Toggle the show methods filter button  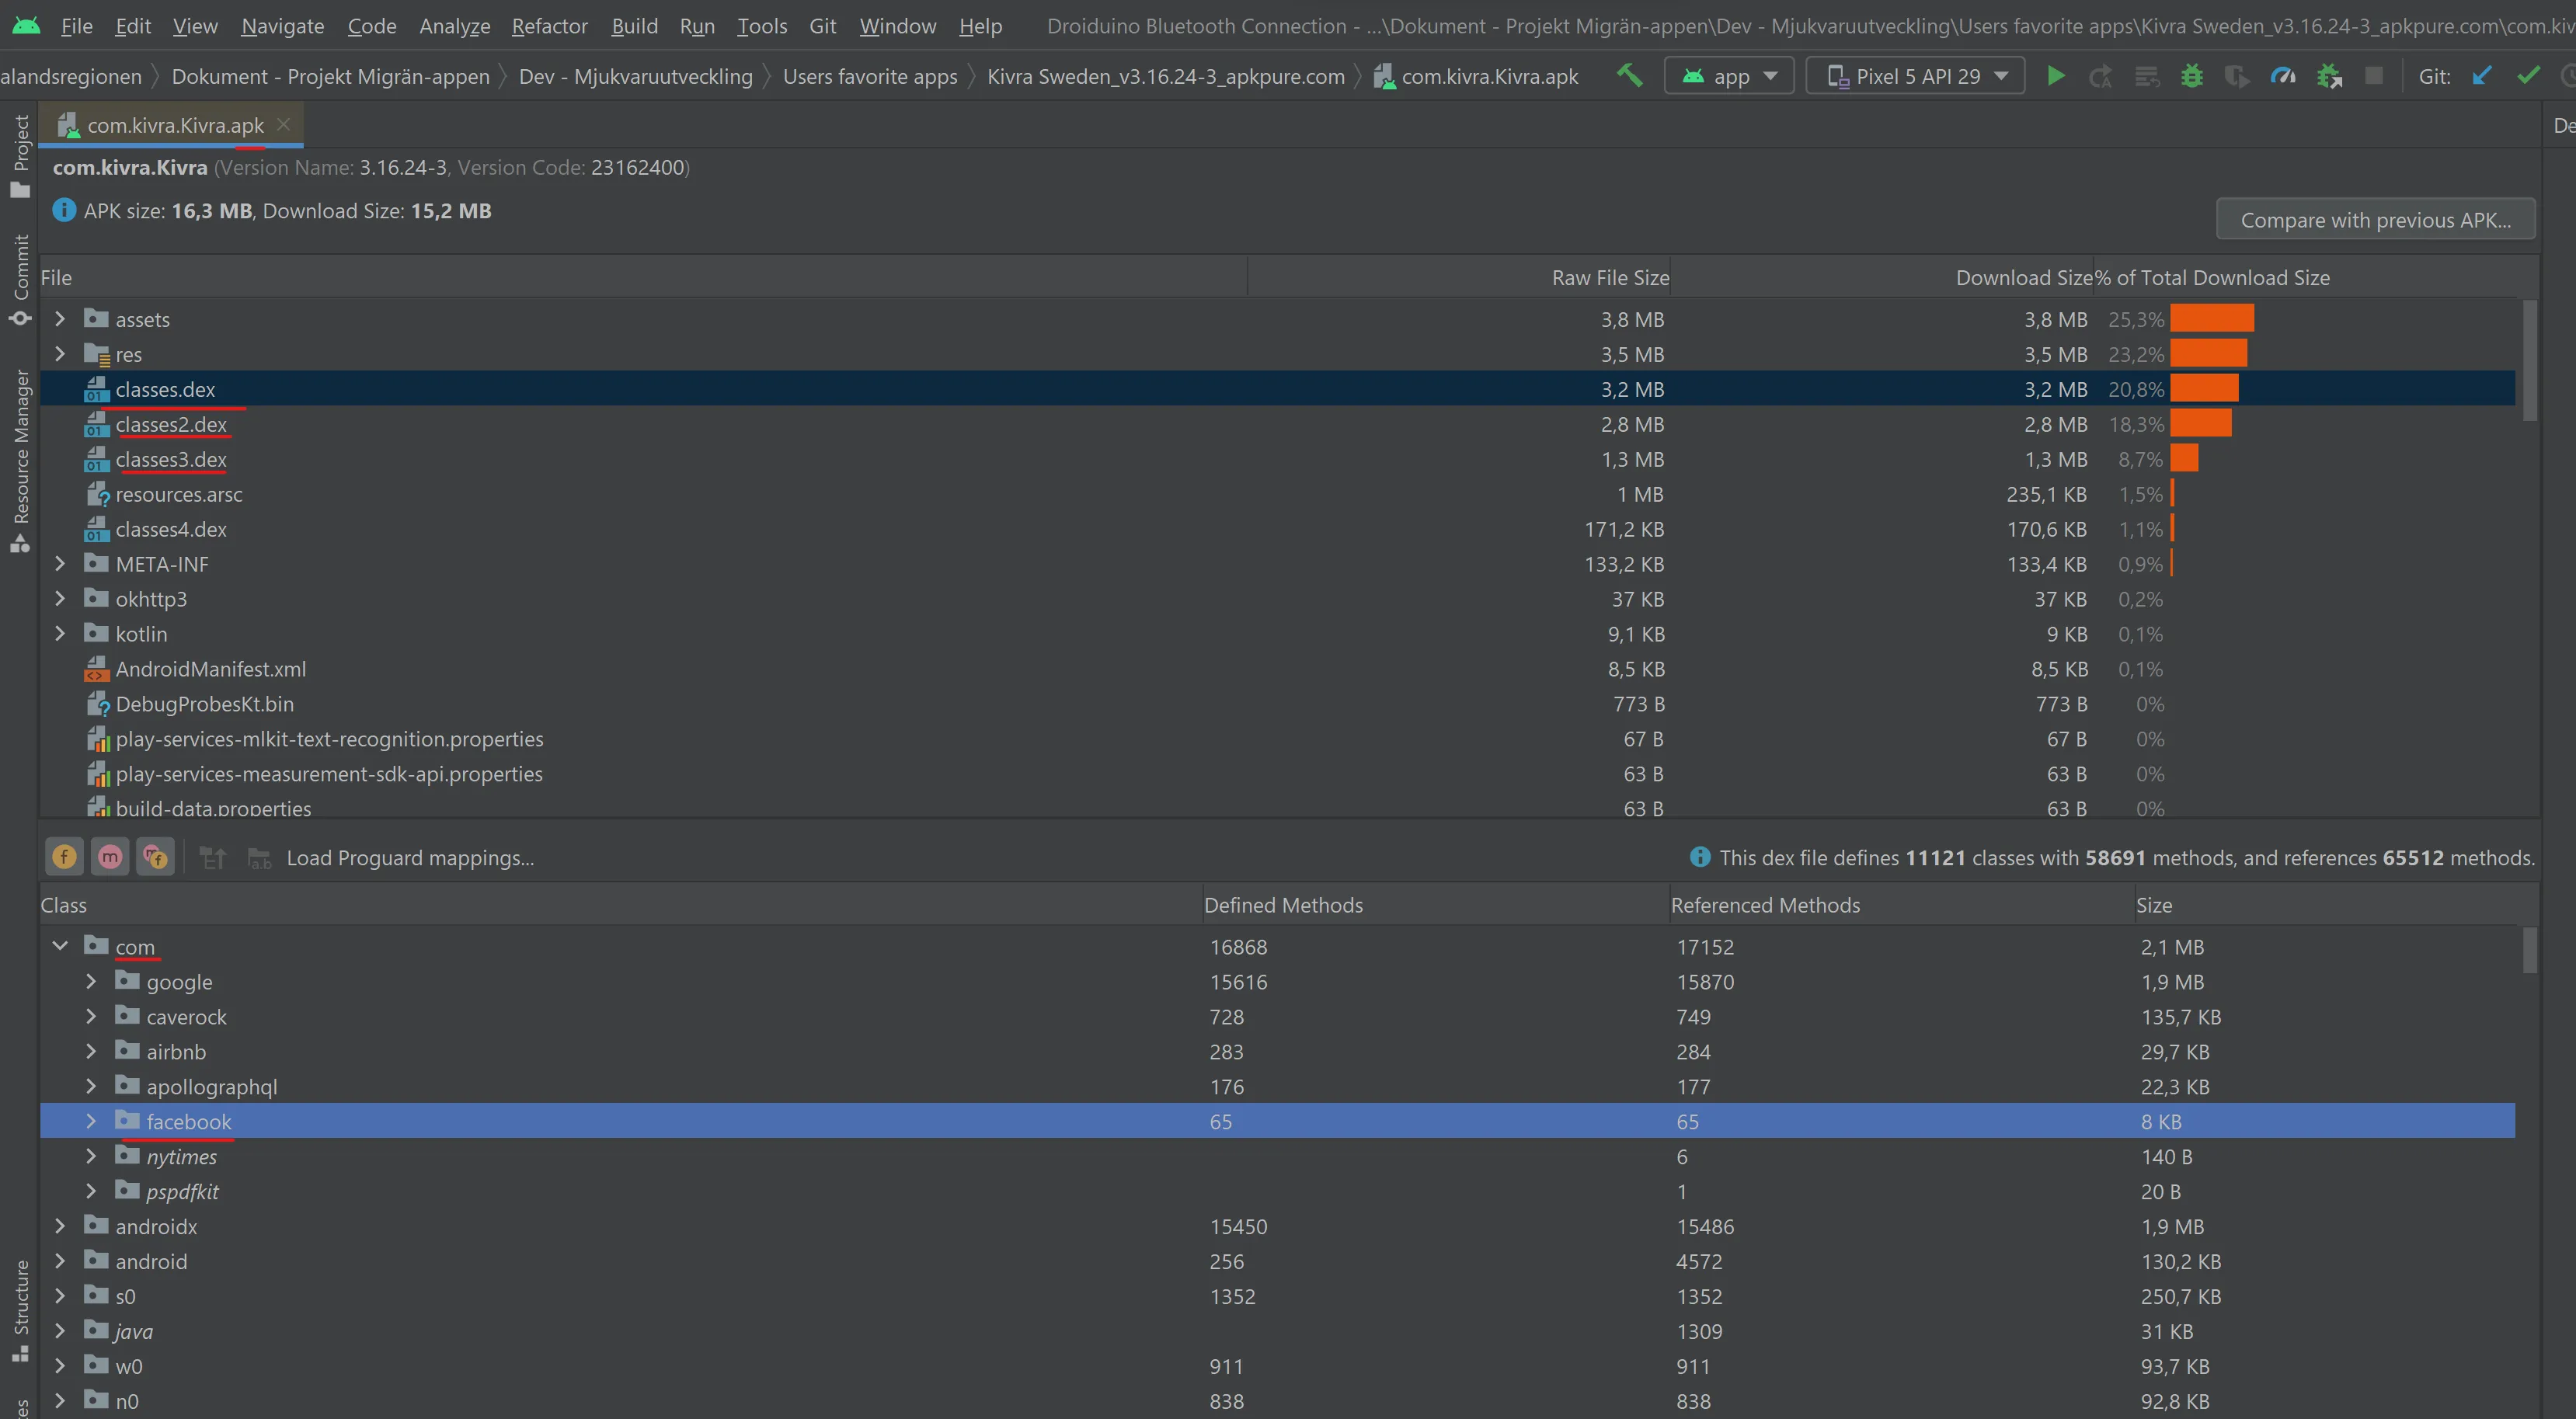(x=110, y=857)
